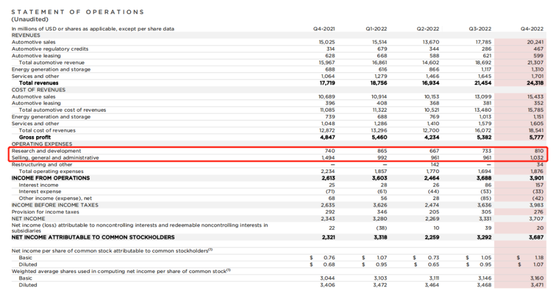Click Q4-2022 total revenues value 24,318
Viewport: 556px width, 293px height.
[534, 83]
